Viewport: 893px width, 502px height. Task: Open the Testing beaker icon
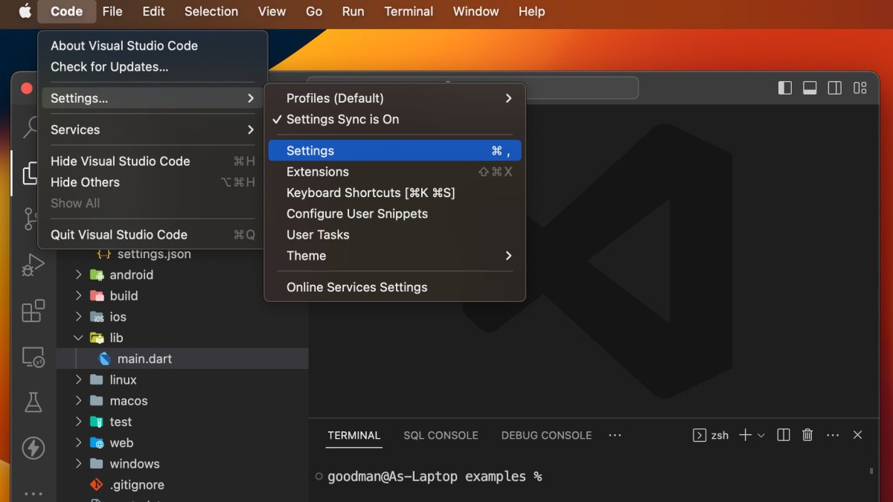point(33,402)
